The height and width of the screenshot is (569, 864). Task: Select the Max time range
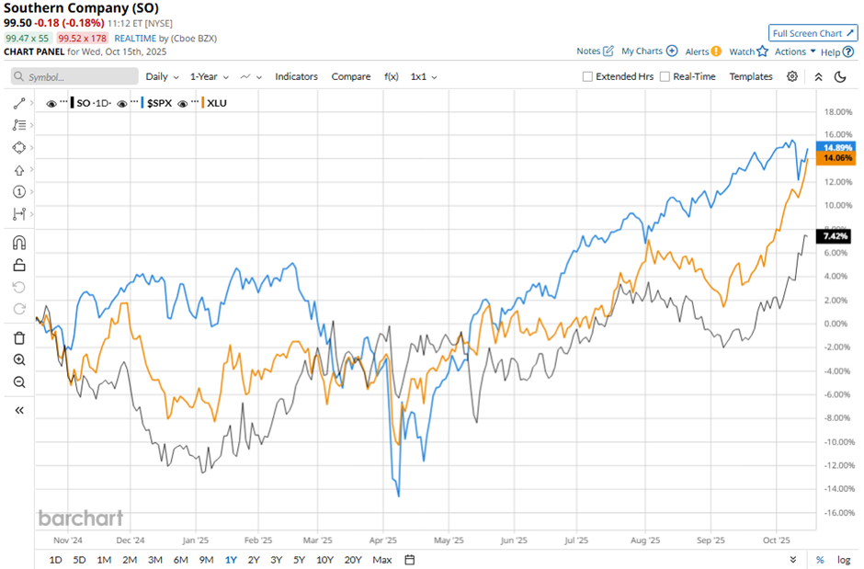coord(381,560)
